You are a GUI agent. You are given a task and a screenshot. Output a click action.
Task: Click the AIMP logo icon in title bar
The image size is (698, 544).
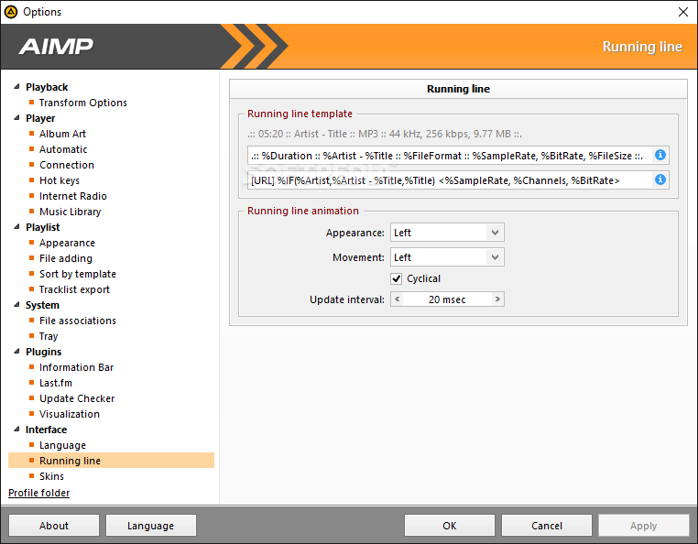tap(11, 12)
